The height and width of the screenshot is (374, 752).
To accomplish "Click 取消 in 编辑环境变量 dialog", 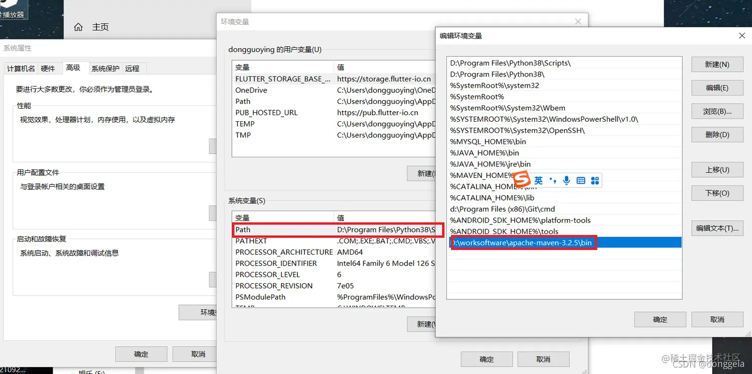I will pos(717,319).
